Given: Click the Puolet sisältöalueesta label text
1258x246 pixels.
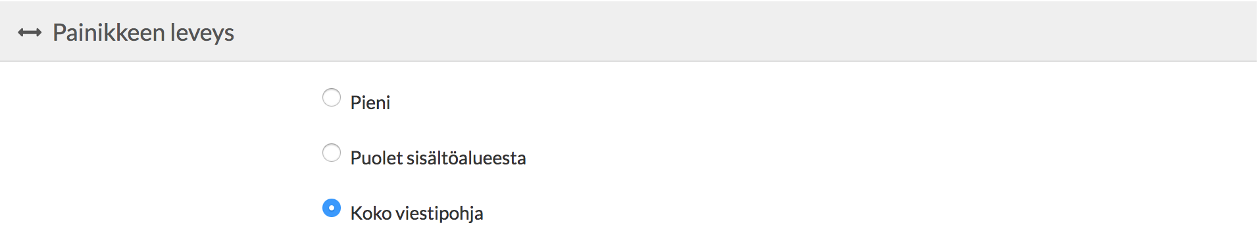Looking at the screenshot, I should pos(438,158).
